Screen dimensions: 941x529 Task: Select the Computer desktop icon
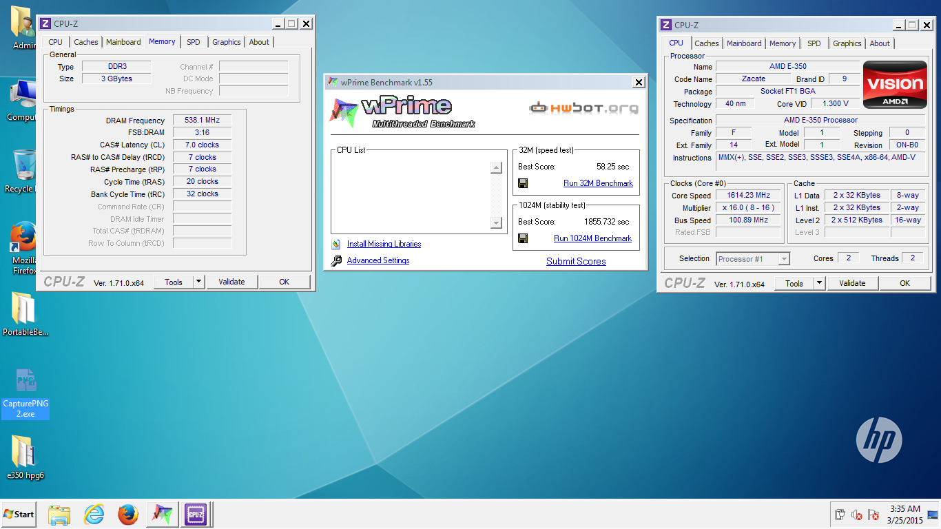tap(23, 101)
